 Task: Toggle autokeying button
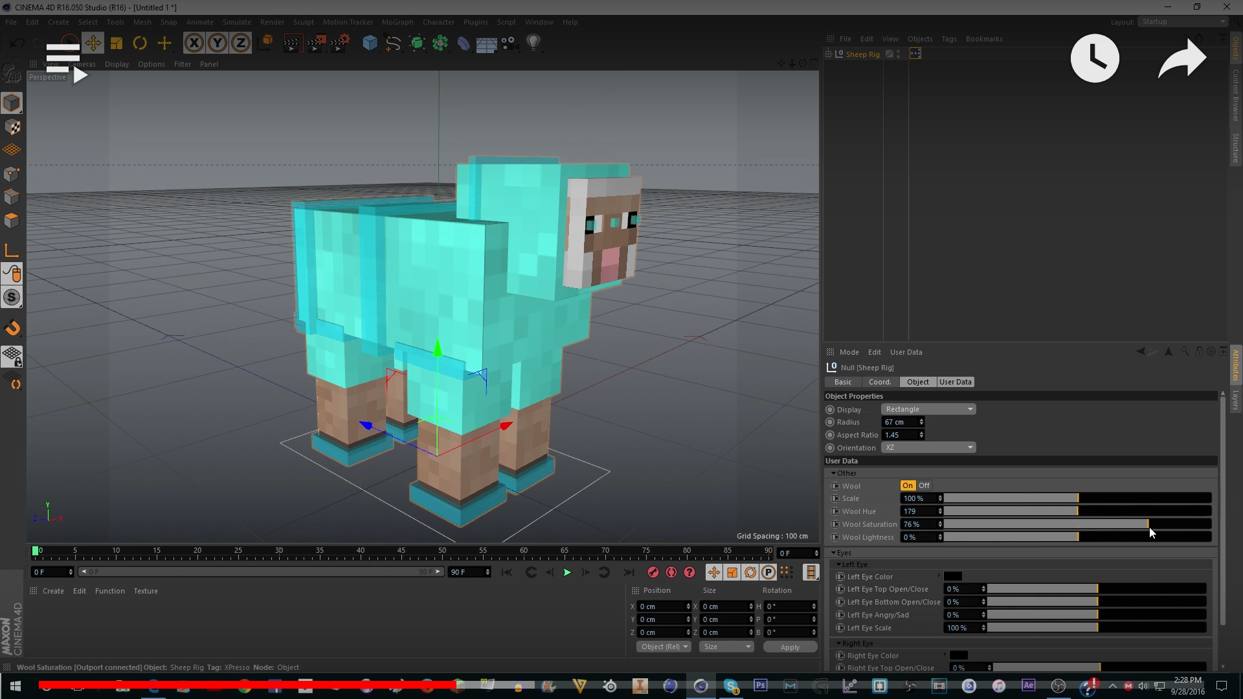[x=671, y=572]
